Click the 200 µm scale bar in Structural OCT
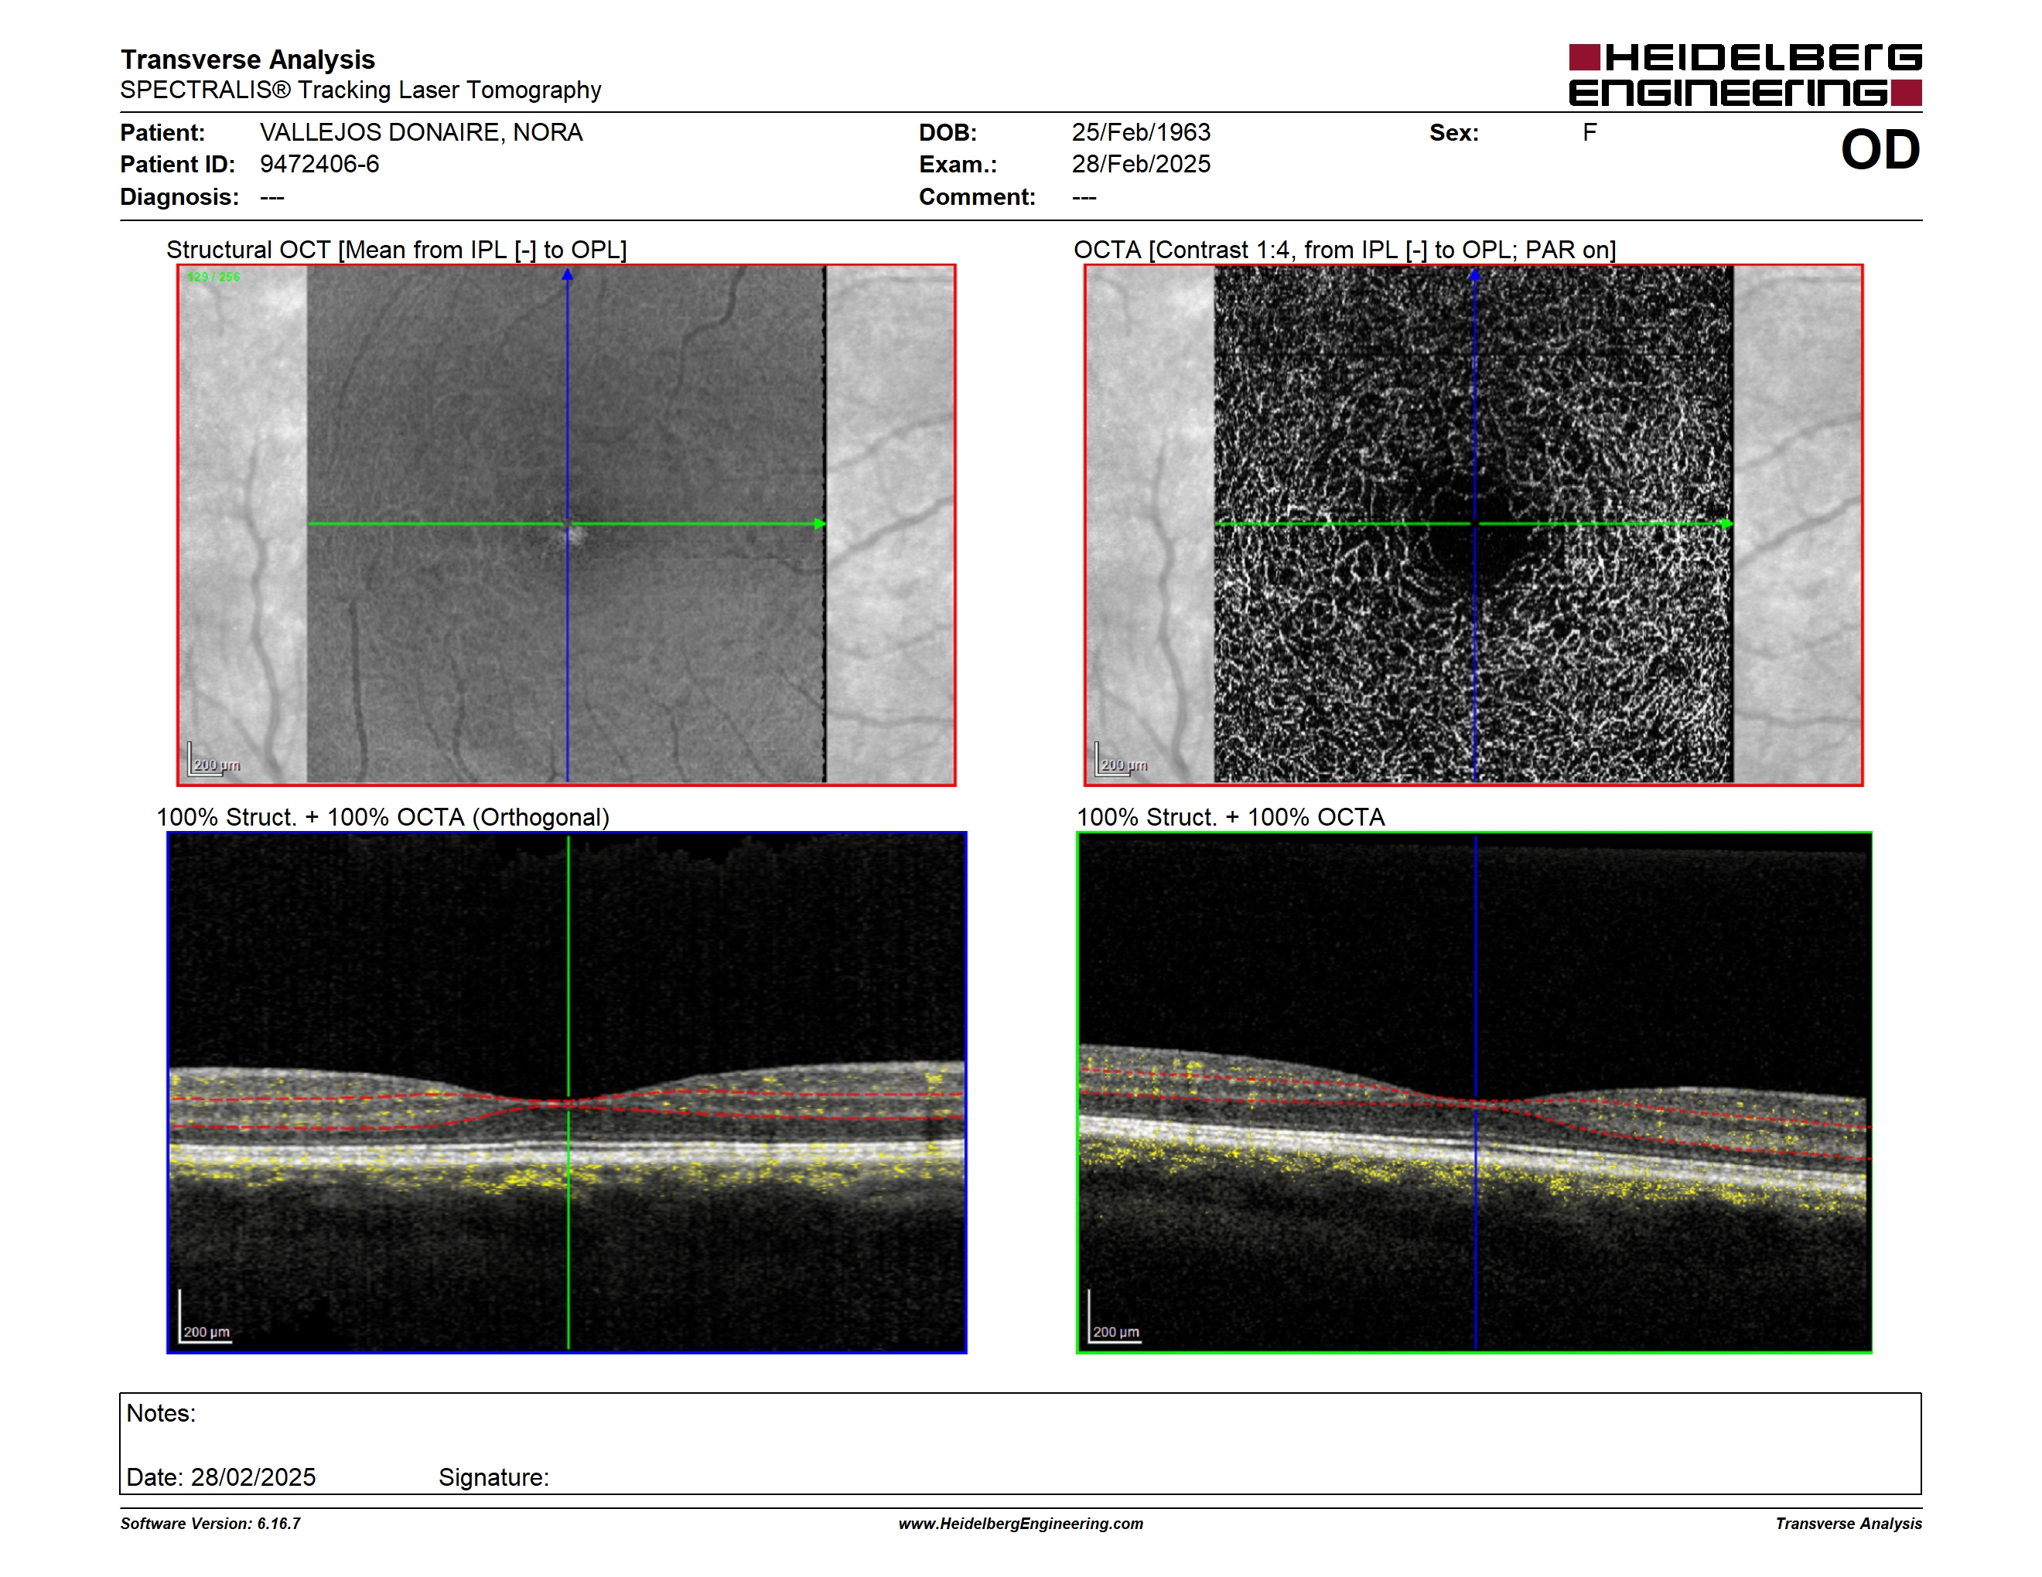 click(214, 760)
